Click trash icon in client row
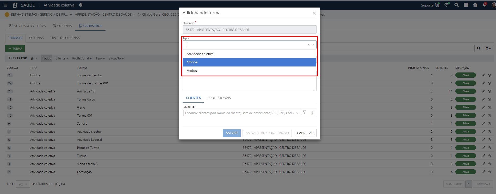This screenshot has height=194, width=496. pyautogui.click(x=312, y=113)
